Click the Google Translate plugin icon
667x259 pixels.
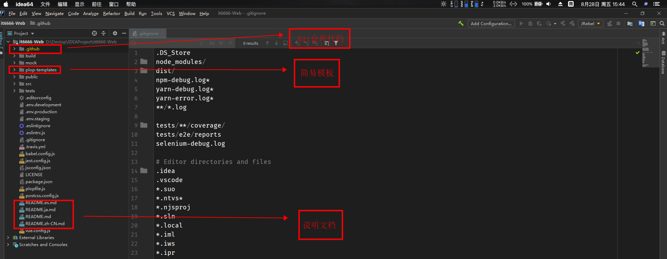[x=641, y=23]
